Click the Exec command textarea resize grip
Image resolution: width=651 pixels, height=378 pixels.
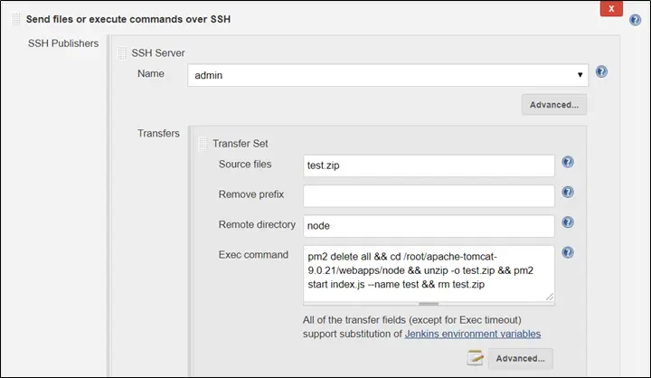coord(549,297)
